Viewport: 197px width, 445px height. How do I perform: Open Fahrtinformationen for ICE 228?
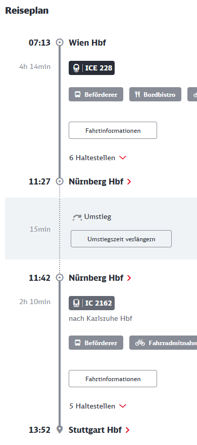113,131
